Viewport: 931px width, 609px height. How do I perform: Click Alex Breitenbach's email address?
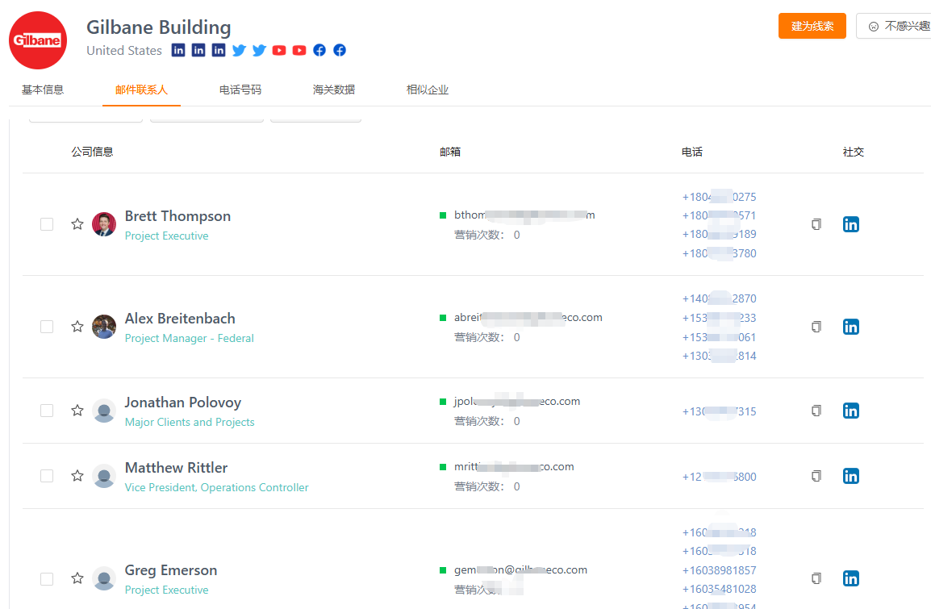528,318
